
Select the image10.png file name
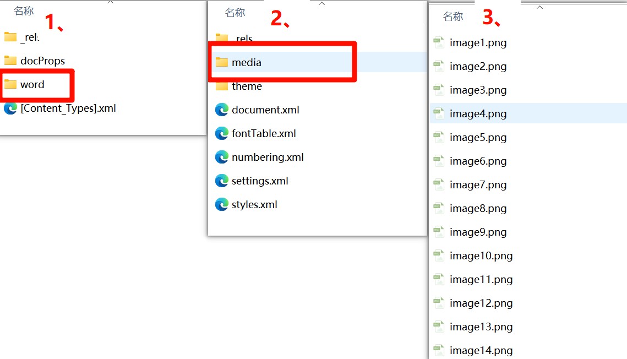tap(481, 255)
